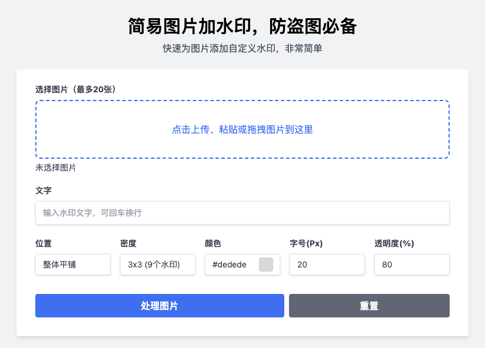Viewport: 485px width, 348px height.
Task: Click the 颜色 label text
Action: [213, 243]
